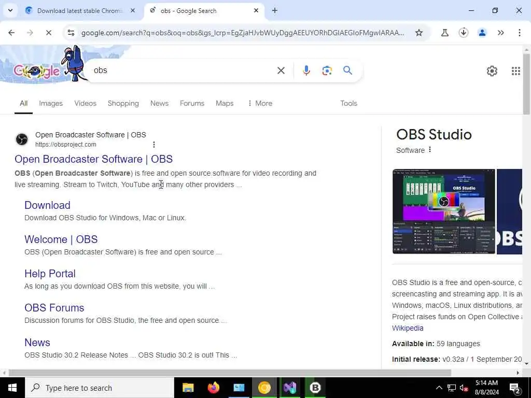Open the News sitelink for OBS

[37, 342]
